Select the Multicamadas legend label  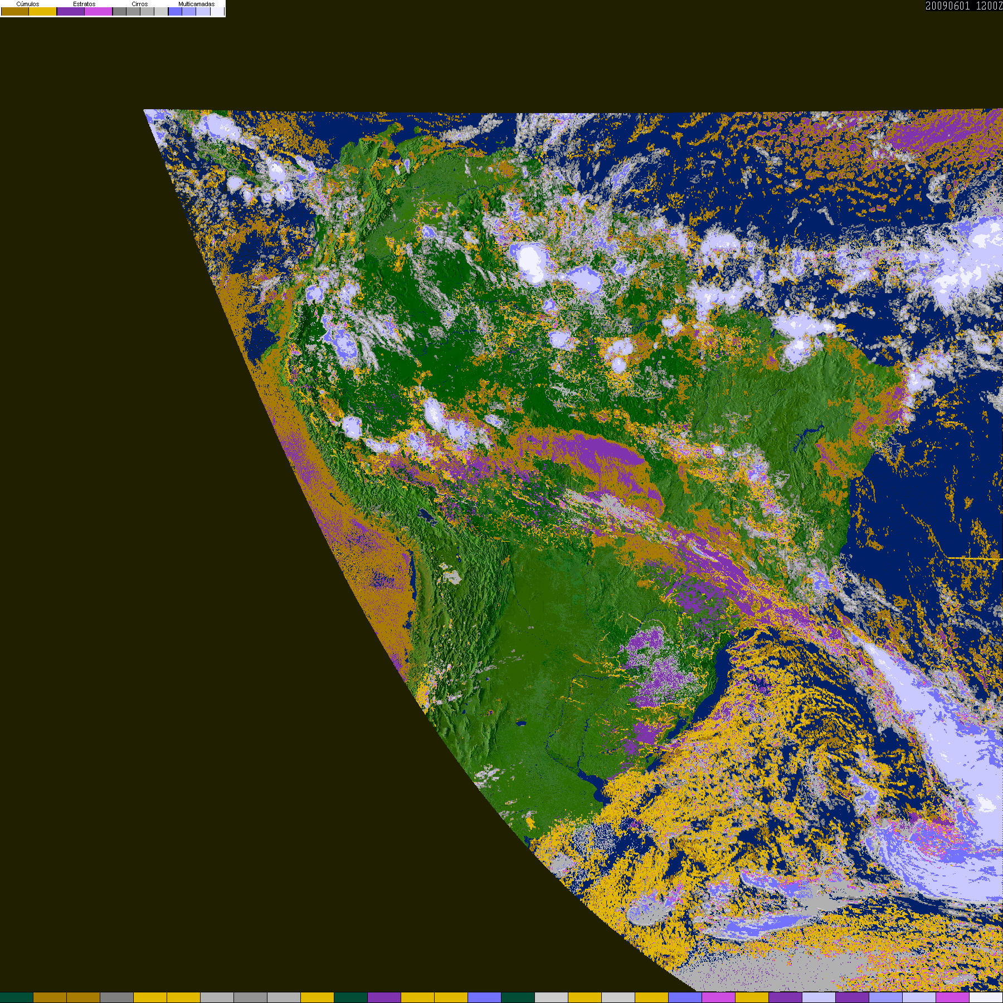pyautogui.click(x=196, y=4)
